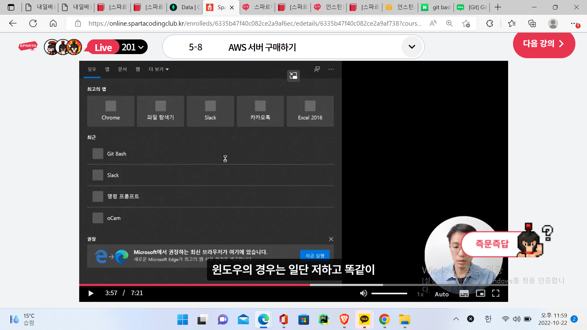Open browser extensions puzzle icon
This screenshot has height=330, width=587.
[489, 23]
